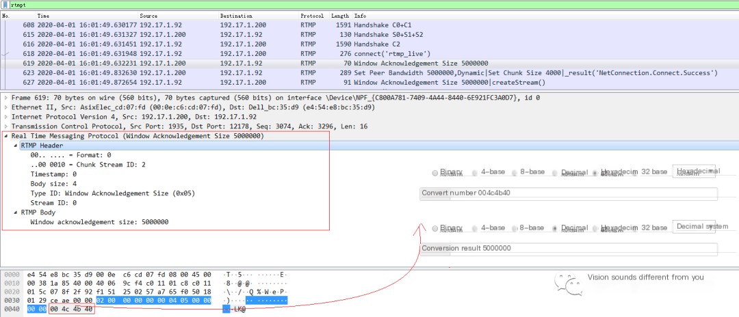
Task: Collapse the RTMP Header node
Action: coord(16,146)
